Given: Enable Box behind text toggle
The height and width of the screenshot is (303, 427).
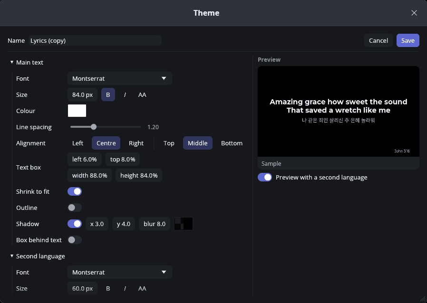Looking at the screenshot, I should coord(75,240).
